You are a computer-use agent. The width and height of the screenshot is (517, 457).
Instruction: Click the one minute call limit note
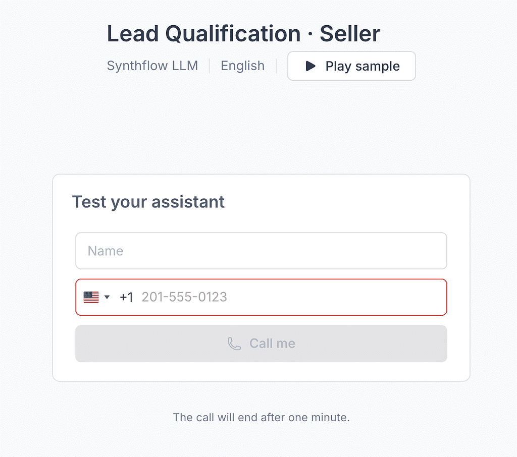(261, 418)
